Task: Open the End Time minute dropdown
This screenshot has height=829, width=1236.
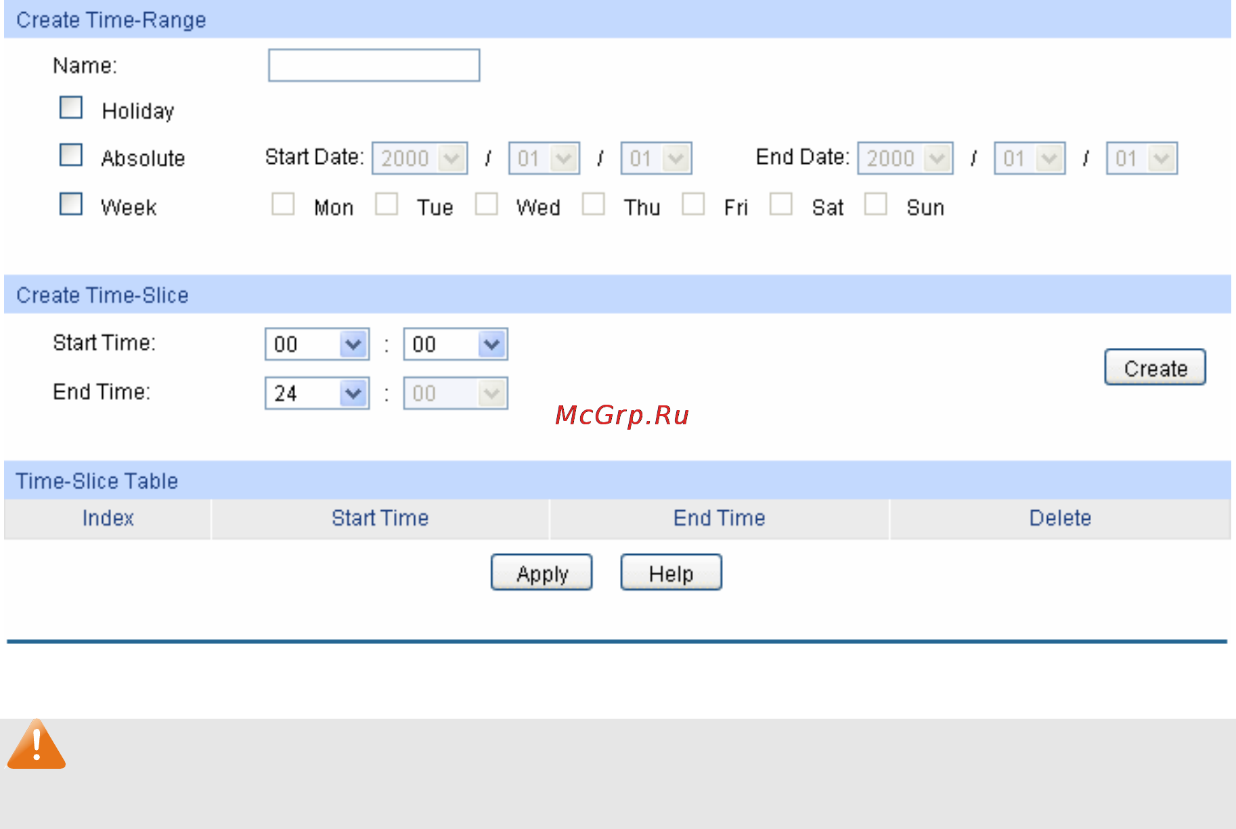Action: click(456, 393)
